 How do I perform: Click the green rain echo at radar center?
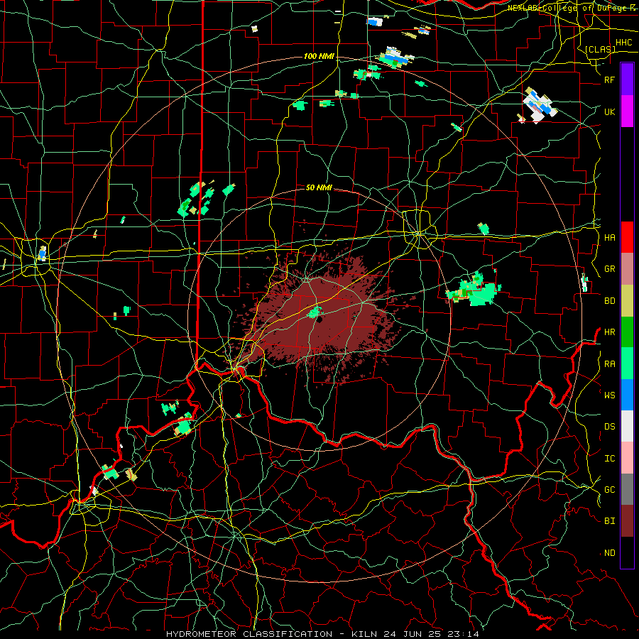315,312
